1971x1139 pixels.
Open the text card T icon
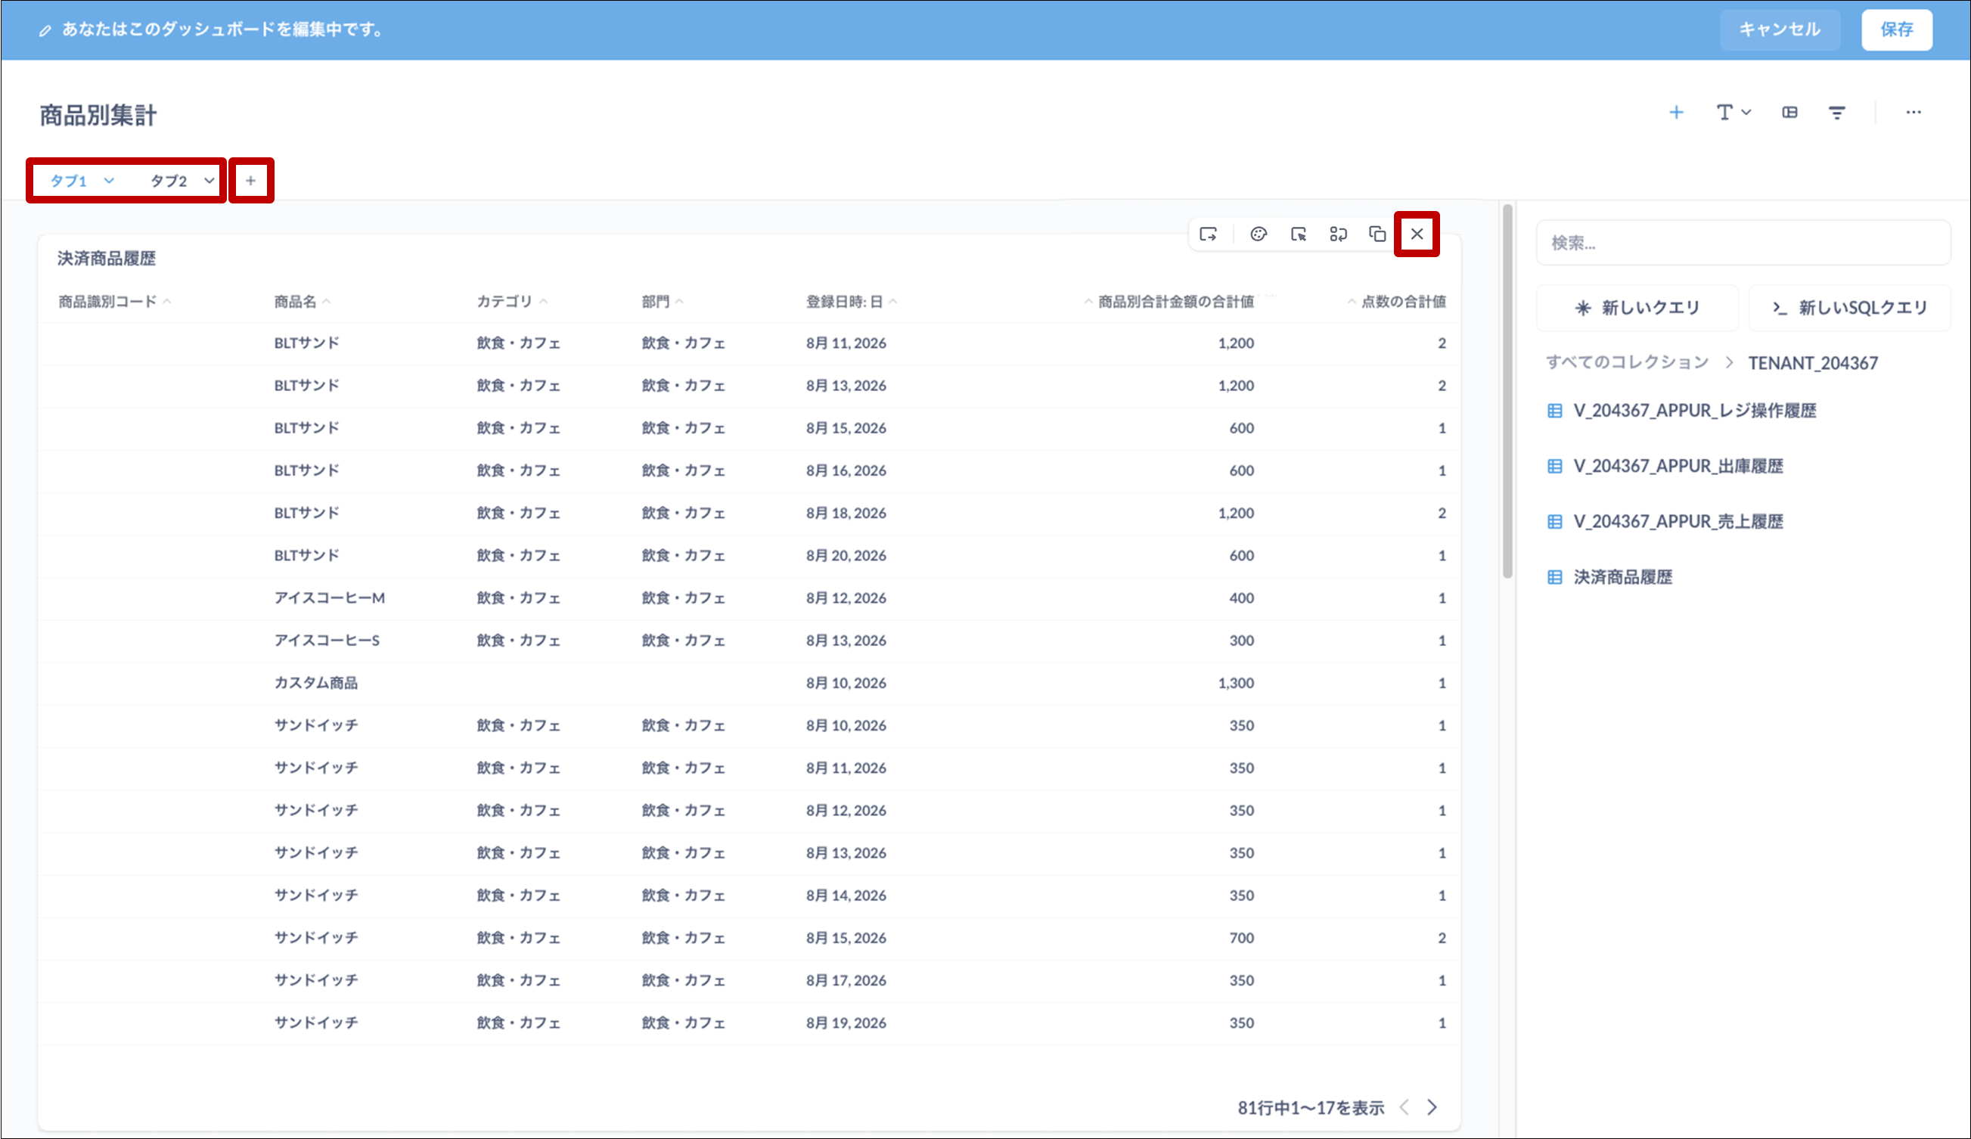click(x=1724, y=113)
